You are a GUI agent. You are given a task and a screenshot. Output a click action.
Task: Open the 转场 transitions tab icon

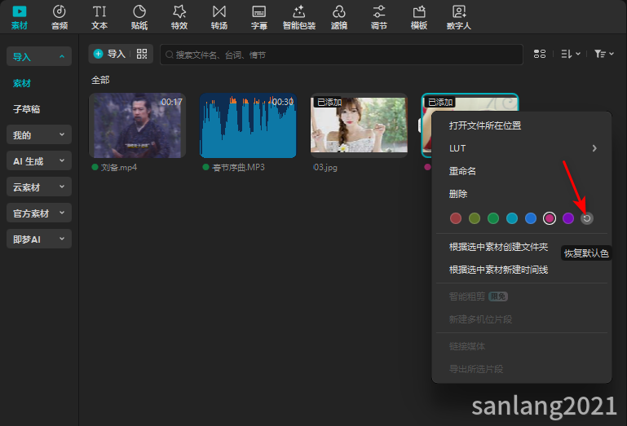pos(219,12)
